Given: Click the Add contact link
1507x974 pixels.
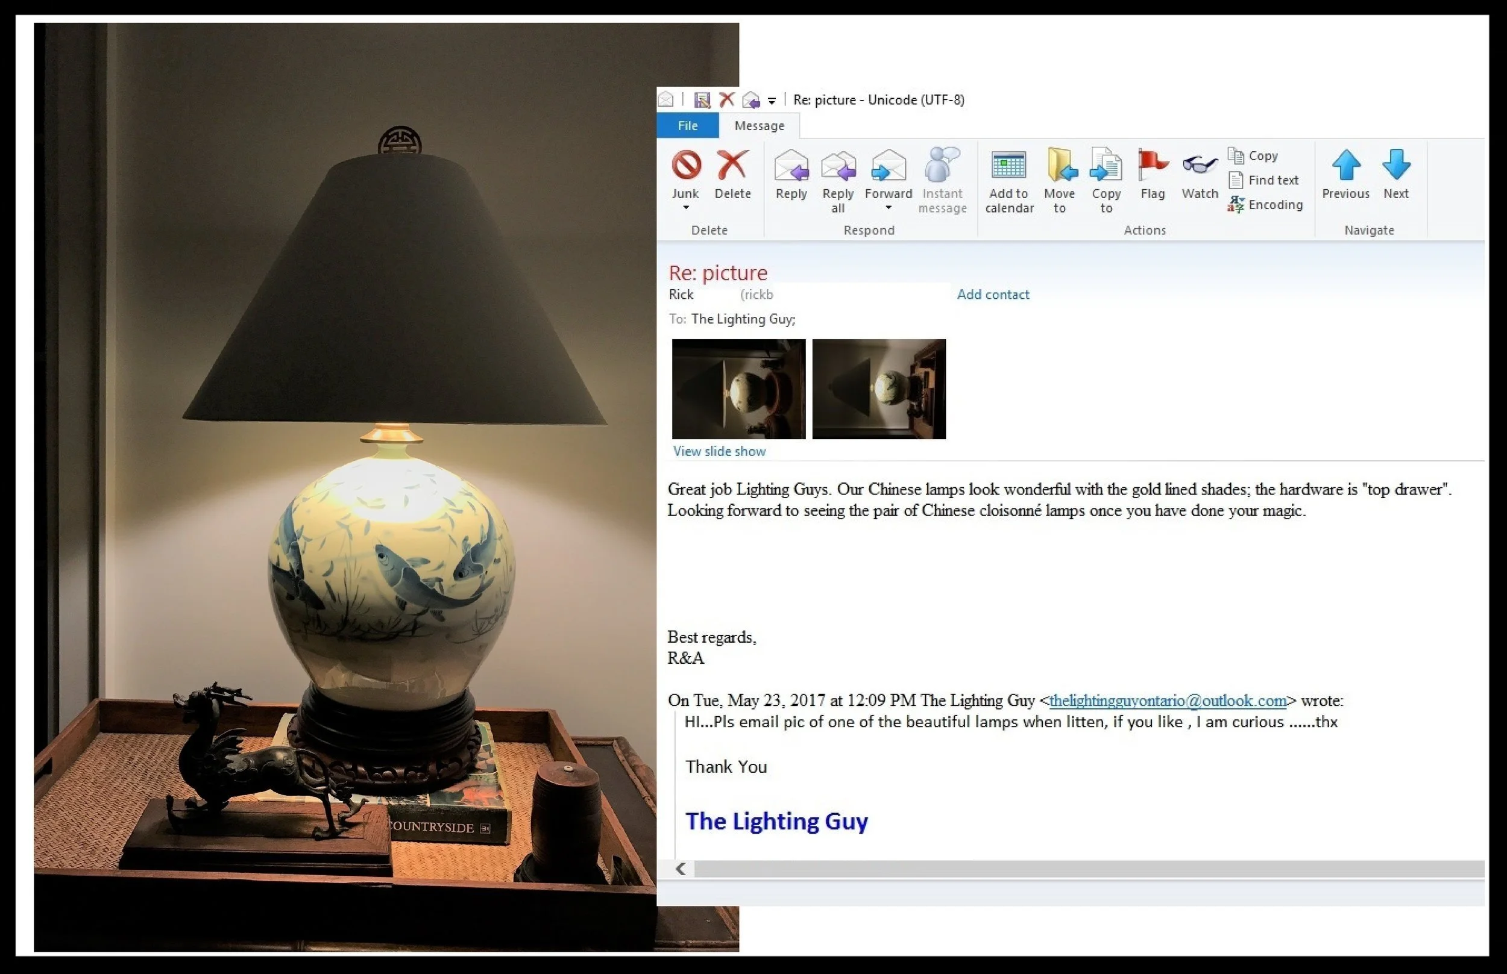Looking at the screenshot, I should (992, 294).
